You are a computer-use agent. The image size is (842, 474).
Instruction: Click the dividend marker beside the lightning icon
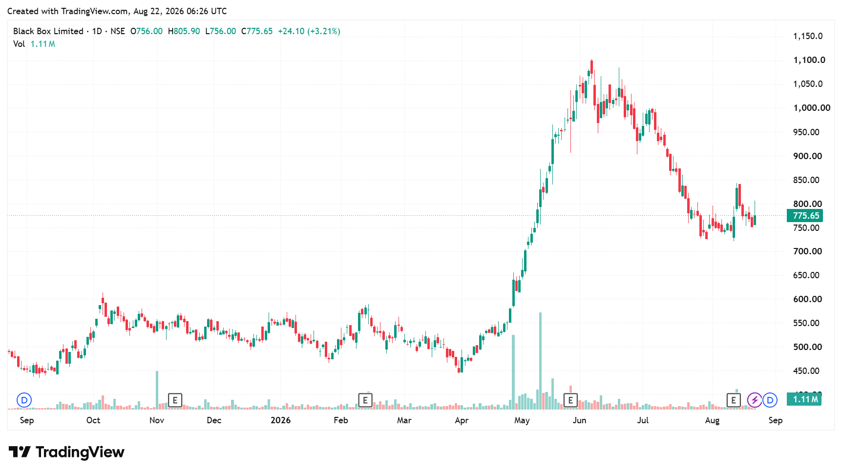tap(770, 400)
